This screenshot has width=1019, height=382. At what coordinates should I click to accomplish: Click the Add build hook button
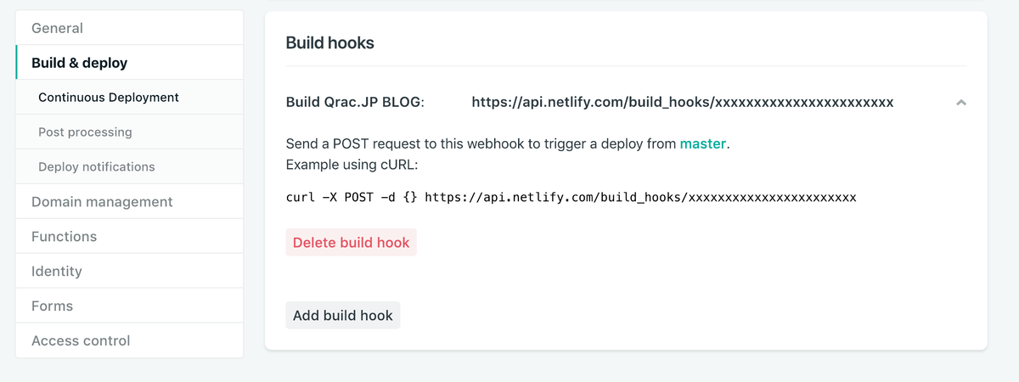(342, 316)
